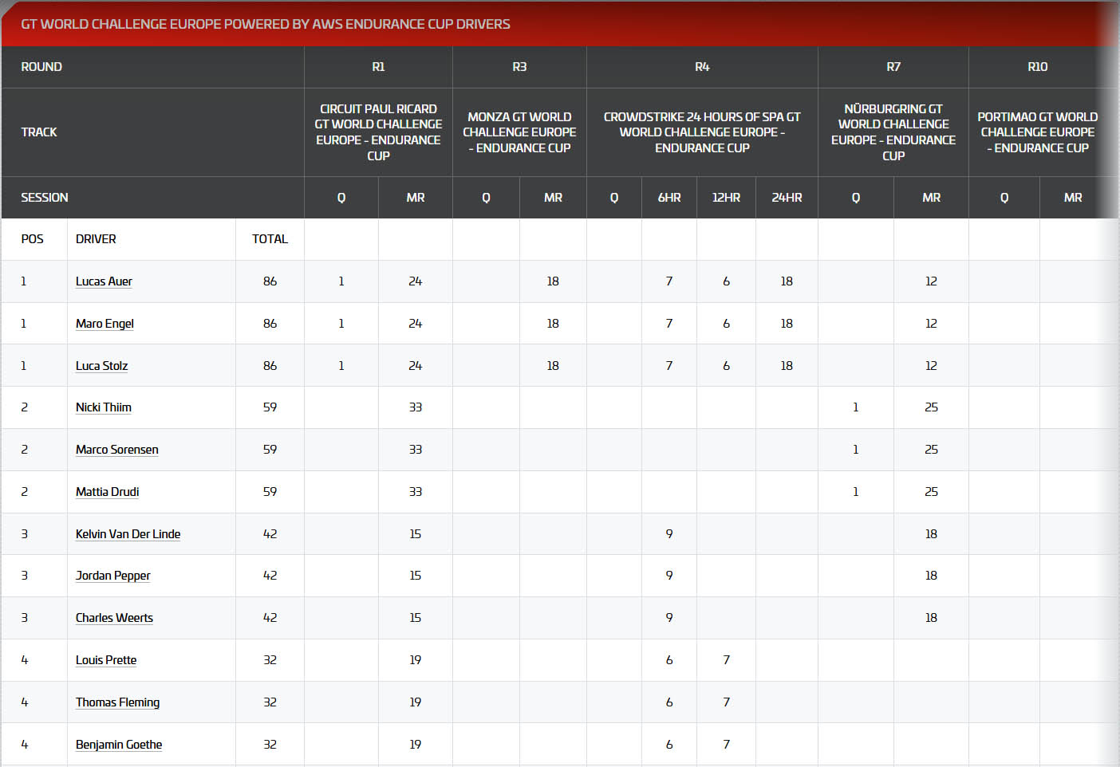
Task: Click Lucas Auer's total of 86
Action: pos(270,281)
